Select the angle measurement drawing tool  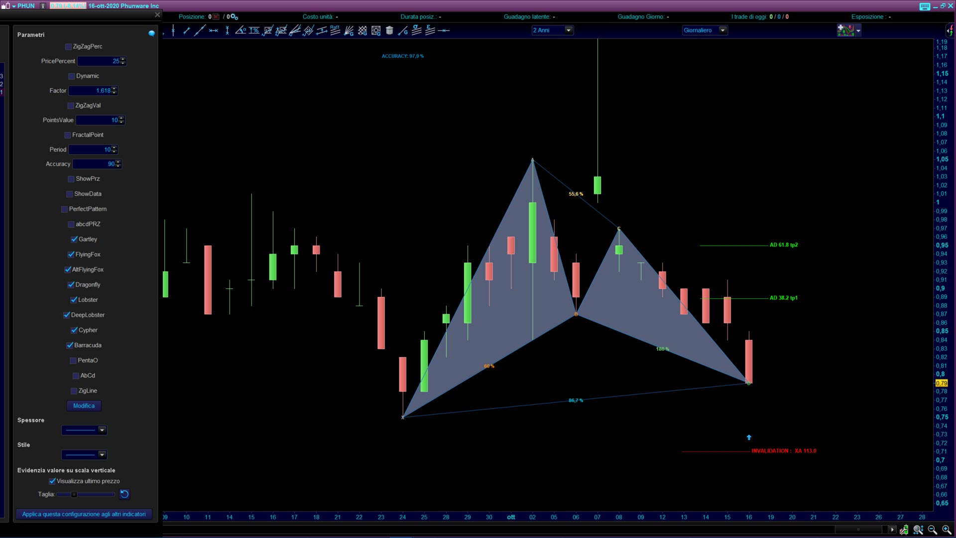[x=240, y=30]
